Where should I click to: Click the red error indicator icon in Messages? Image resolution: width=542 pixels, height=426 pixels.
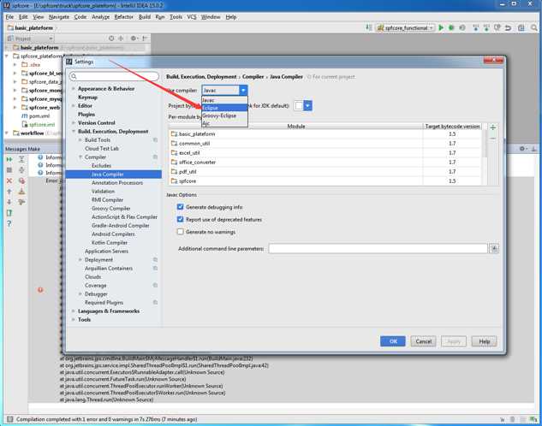point(40,290)
